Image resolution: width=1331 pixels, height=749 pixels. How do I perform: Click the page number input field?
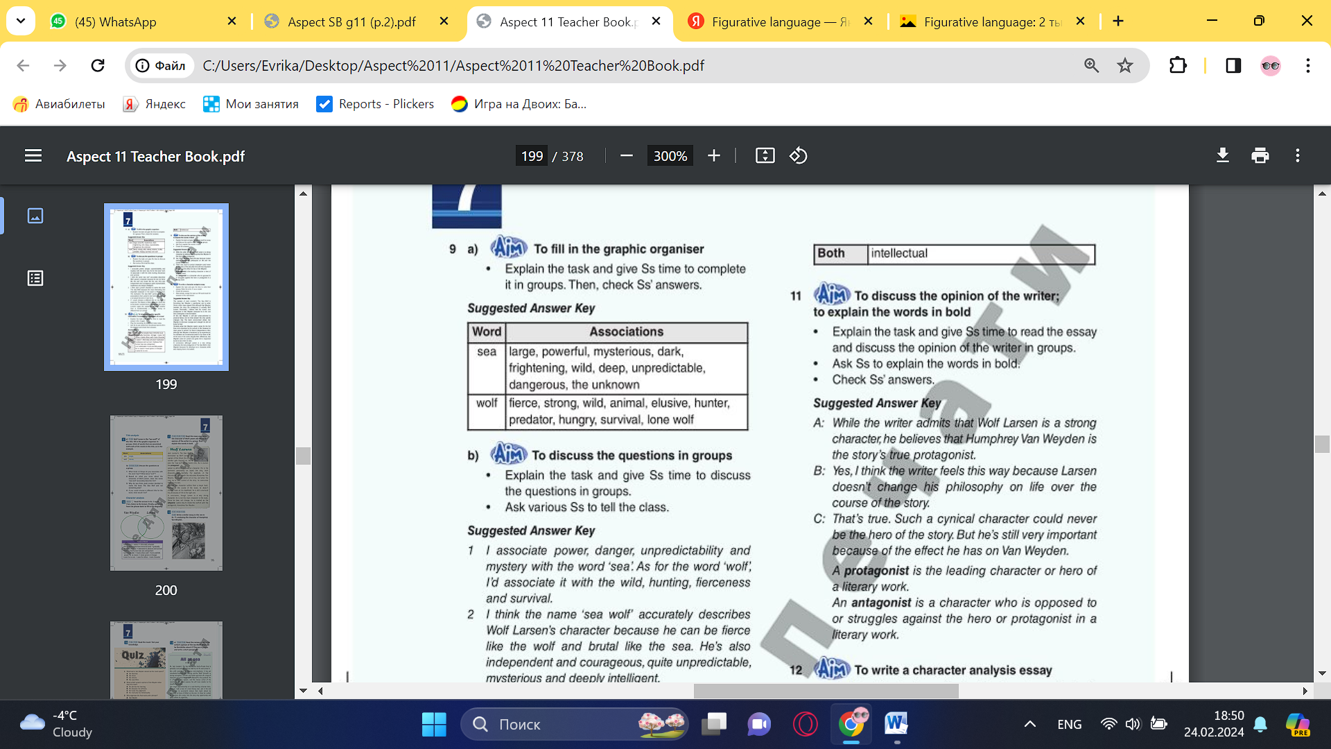pyautogui.click(x=532, y=156)
